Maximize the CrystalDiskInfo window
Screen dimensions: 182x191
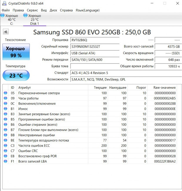click(165, 3)
